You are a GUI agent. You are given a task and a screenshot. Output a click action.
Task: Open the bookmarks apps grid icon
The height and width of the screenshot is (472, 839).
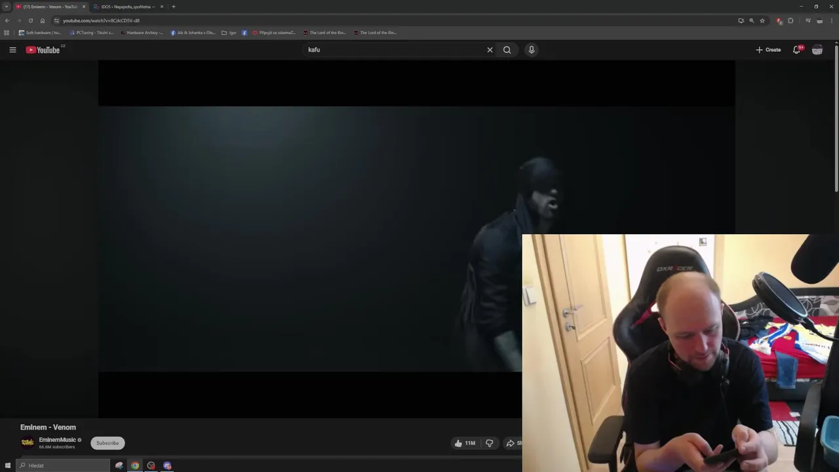pyautogui.click(x=7, y=33)
